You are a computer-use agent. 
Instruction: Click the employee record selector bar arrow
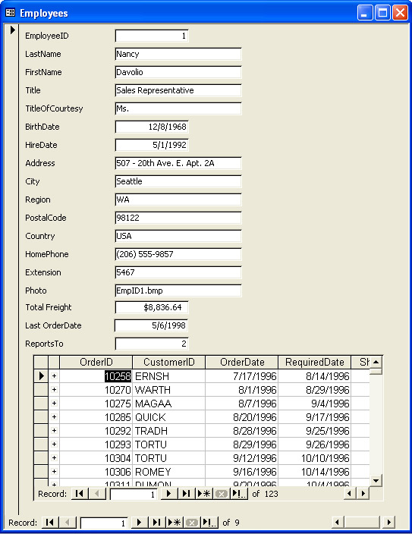pyautogui.click(x=13, y=30)
